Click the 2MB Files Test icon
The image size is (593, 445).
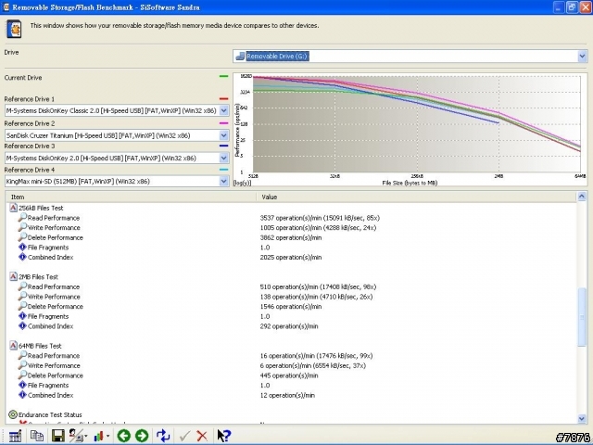click(x=13, y=276)
